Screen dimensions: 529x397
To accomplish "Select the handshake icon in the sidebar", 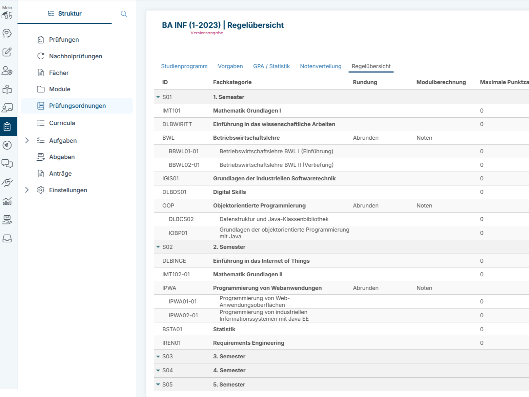I will tap(8, 183).
